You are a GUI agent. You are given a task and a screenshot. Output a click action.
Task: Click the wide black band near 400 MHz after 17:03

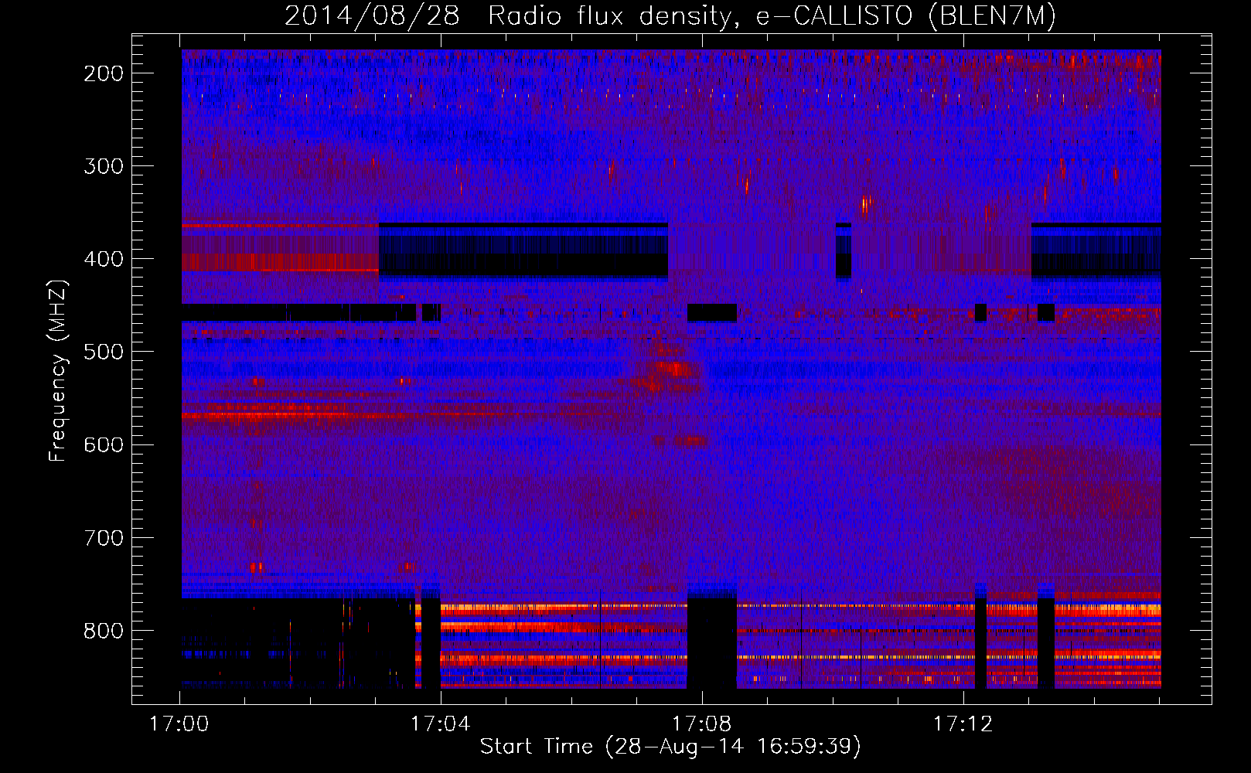pyautogui.click(x=523, y=251)
